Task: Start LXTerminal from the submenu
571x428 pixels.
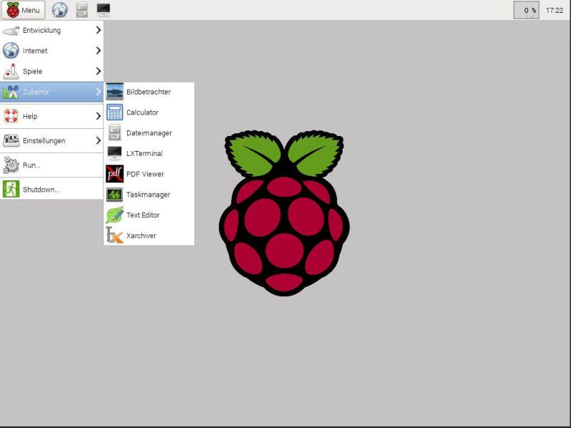Action: tap(143, 153)
